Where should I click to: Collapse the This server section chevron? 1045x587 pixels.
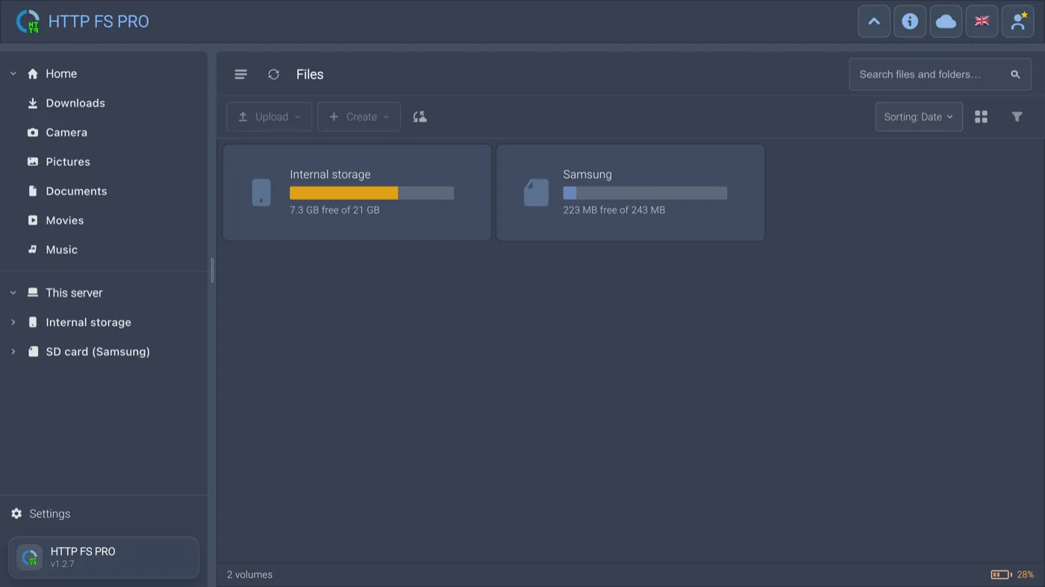coord(13,293)
